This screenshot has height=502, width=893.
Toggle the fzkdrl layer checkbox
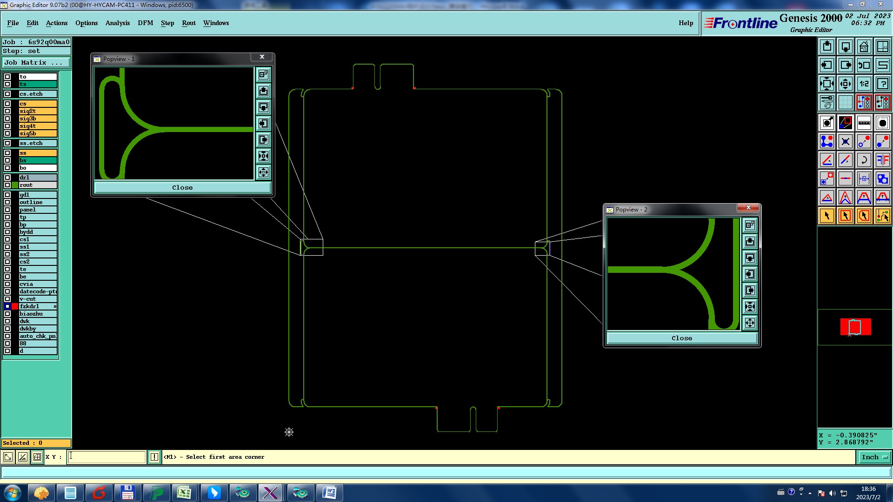click(x=7, y=306)
